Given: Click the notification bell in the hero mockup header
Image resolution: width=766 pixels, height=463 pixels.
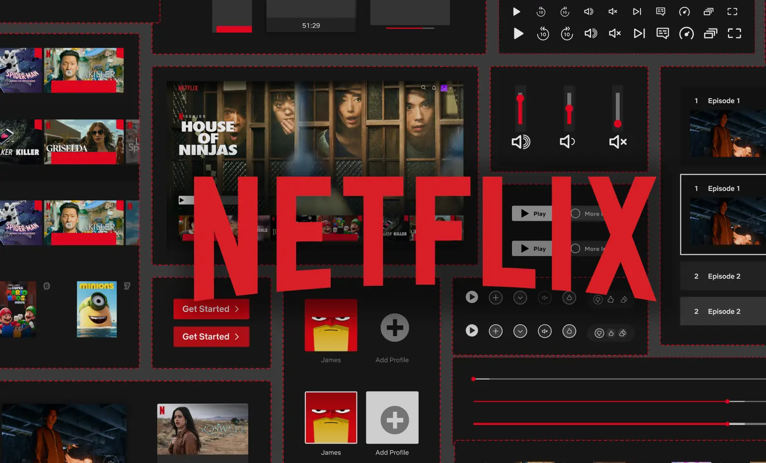Looking at the screenshot, I should click(x=434, y=87).
